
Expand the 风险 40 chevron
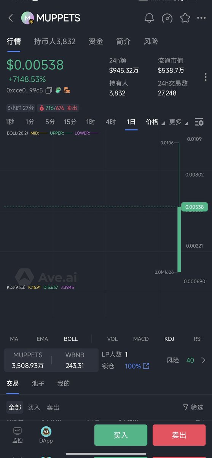pyautogui.click(x=203, y=360)
